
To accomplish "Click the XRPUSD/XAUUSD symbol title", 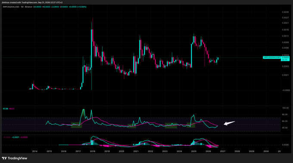I will (11, 7).
